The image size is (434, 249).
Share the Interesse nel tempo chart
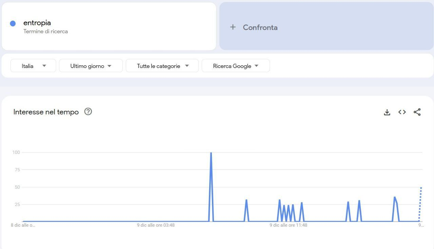[417, 112]
